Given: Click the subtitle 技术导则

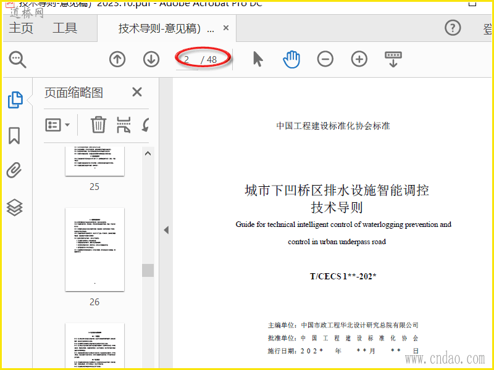Looking at the screenshot, I should coord(337,207).
